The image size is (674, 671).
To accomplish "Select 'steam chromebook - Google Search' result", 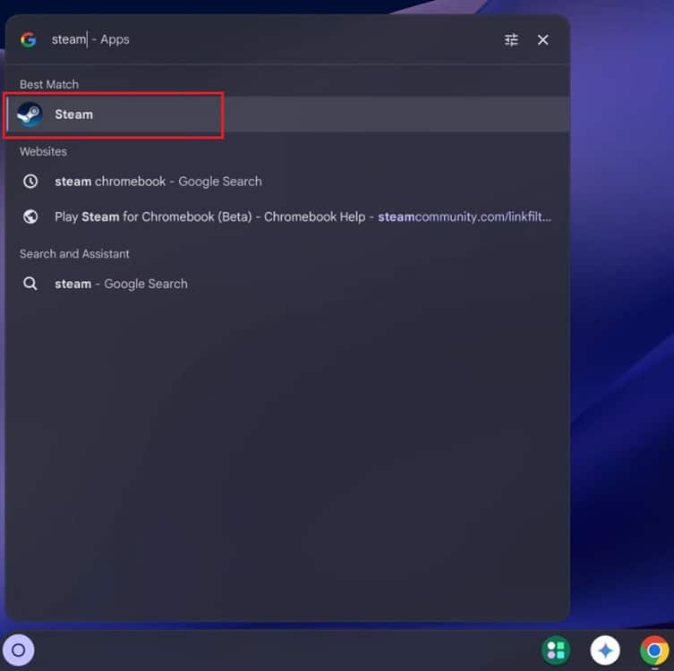I will tap(288, 182).
